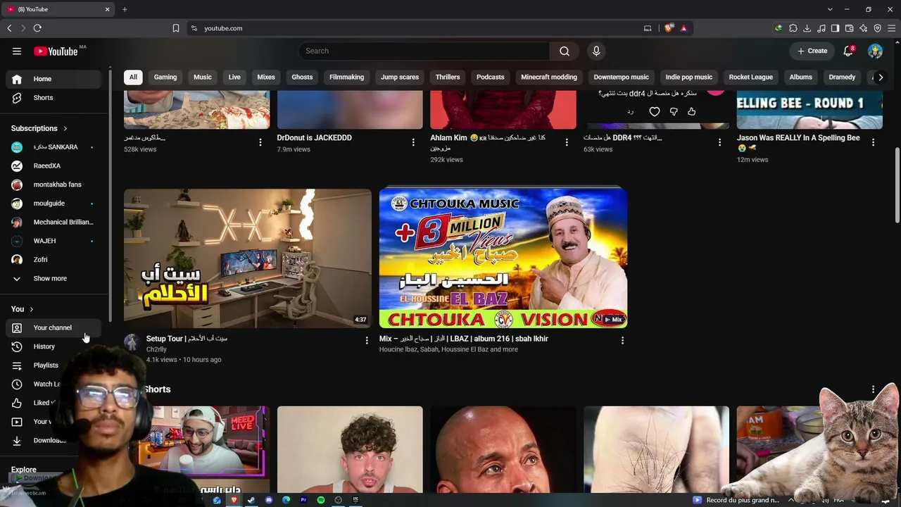This screenshot has height=507, width=901.
Task: Play the Setup Tour video thumbnail
Action: 248,258
